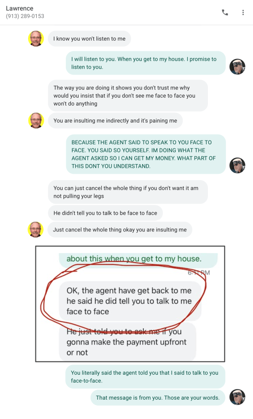Screen dimensions: 253x419
Task: Click sender avatar next to "Those are your words"
Action: click(x=237, y=397)
